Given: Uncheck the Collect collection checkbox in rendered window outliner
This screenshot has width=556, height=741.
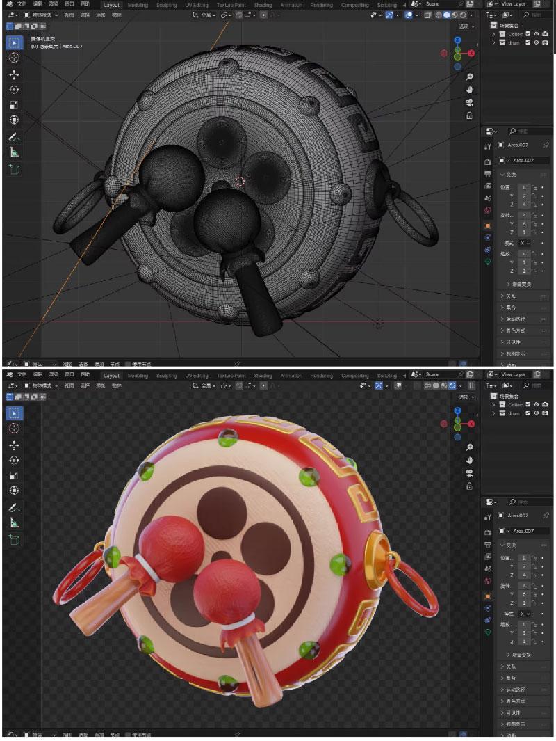Looking at the screenshot, I should (x=528, y=404).
